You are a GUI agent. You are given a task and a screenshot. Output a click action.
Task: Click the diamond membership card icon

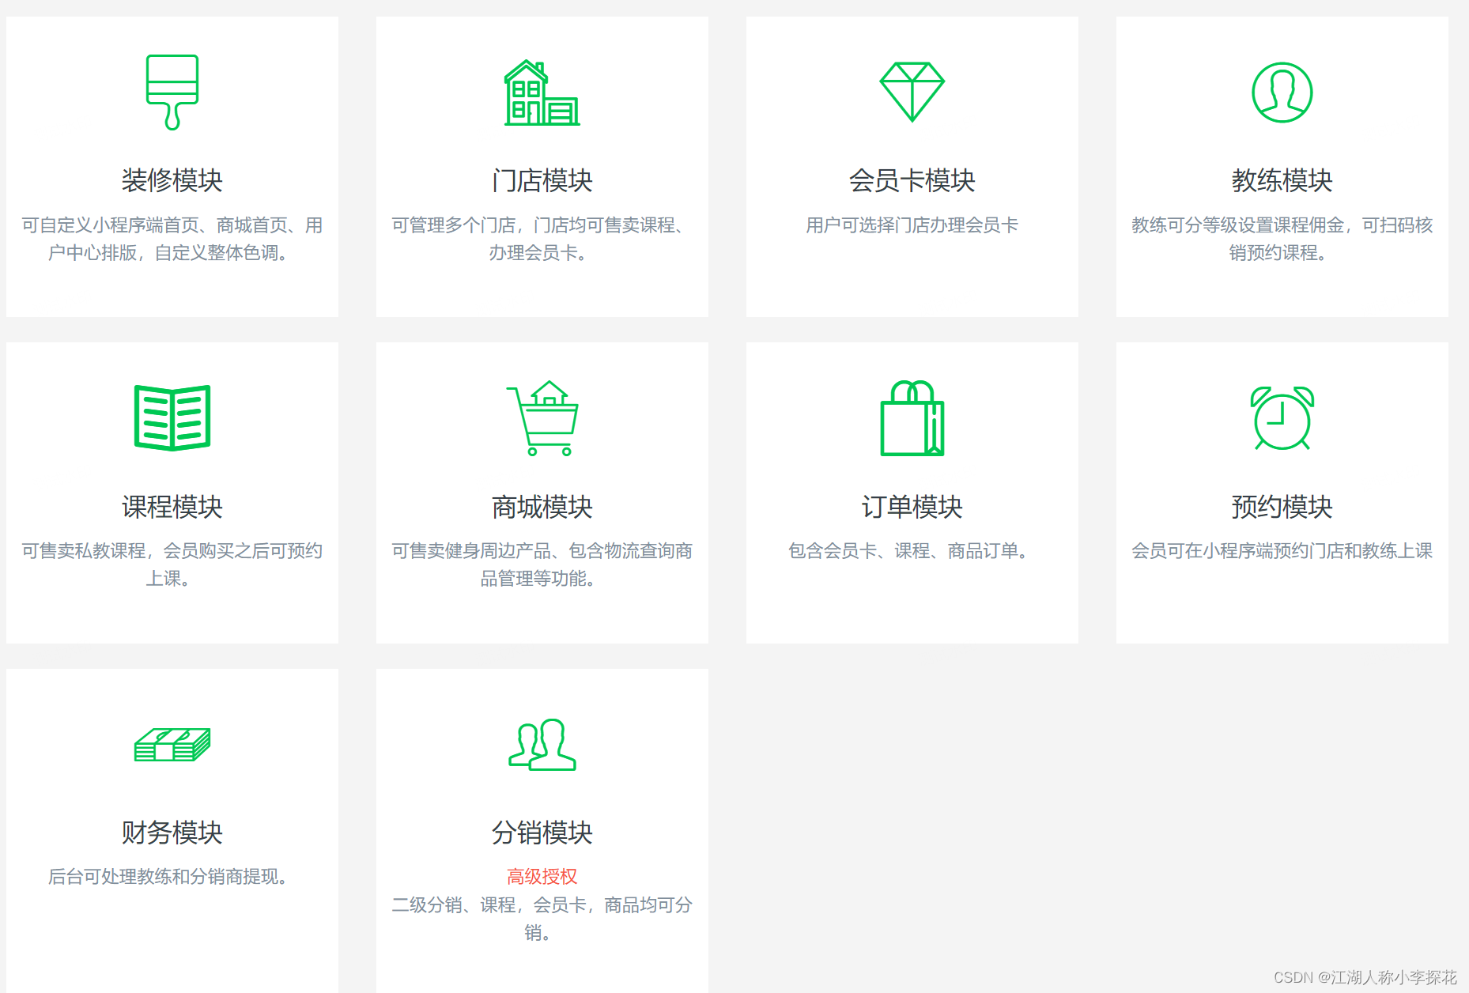tap(912, 92)
